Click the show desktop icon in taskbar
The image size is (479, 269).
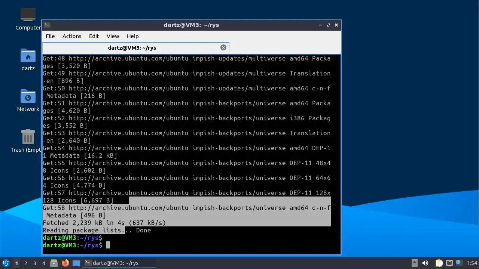(x=76, y=263)
